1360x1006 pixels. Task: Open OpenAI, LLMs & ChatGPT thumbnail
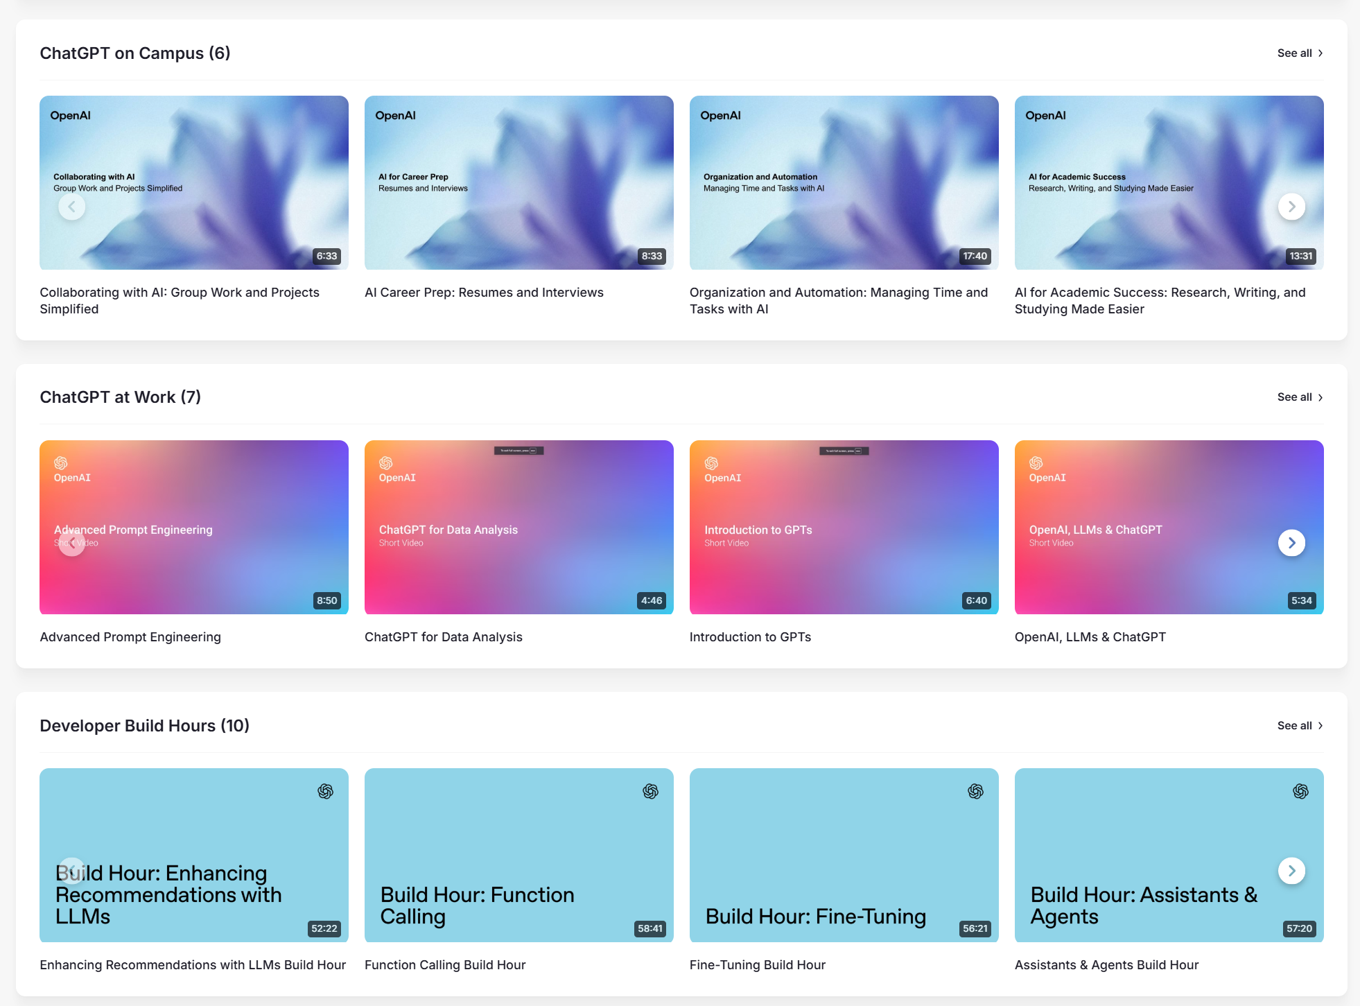pos(1169,527)
